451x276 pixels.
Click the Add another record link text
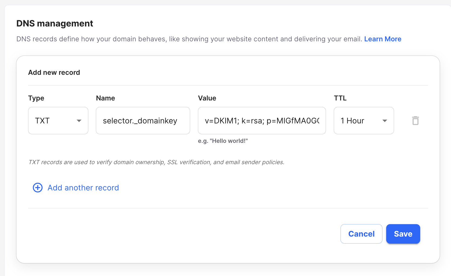pyautogui.click(x=83, y=188)
